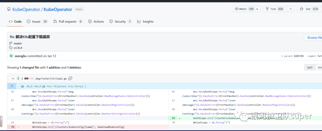
Task: Open the Insights tab
Action: [145, 21]
